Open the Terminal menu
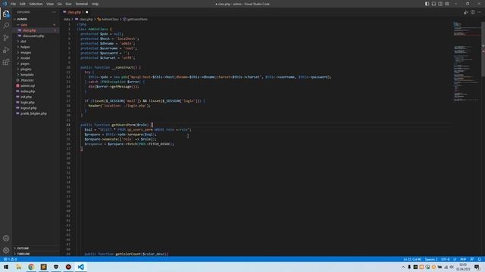 [82, 4]
